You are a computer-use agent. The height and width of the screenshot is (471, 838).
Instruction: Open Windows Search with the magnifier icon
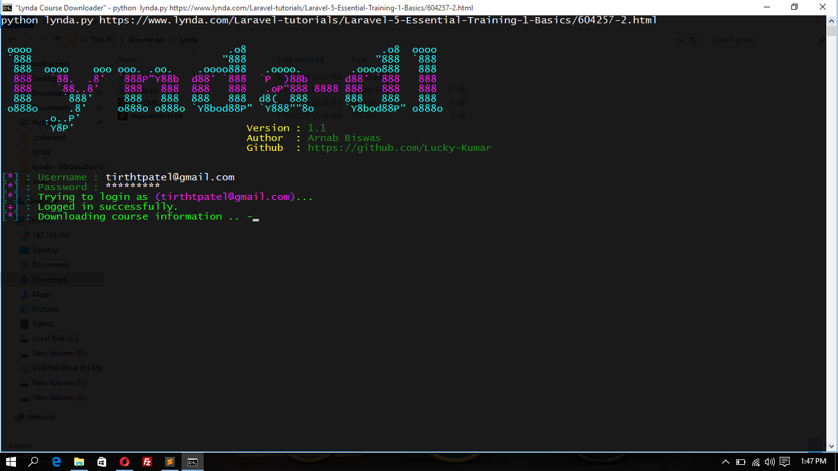[x=34, y=462]
